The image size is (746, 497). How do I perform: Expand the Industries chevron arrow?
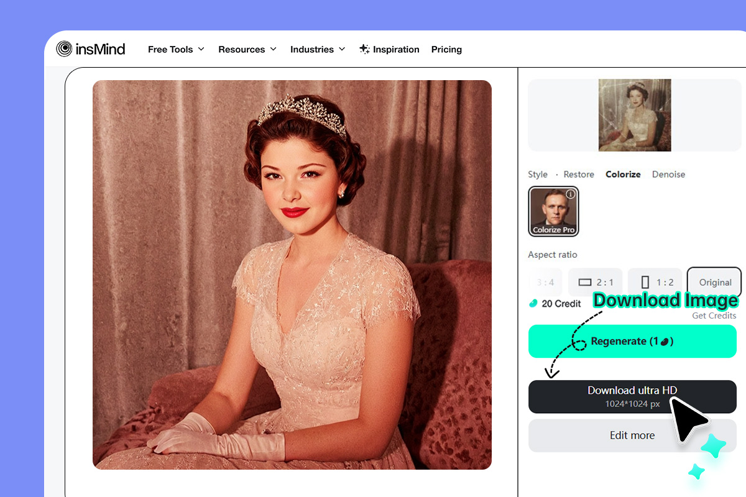pyautogui.click(x=342, y=49)
